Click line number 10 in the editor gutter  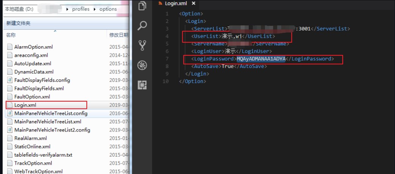[x=166, y=81]
